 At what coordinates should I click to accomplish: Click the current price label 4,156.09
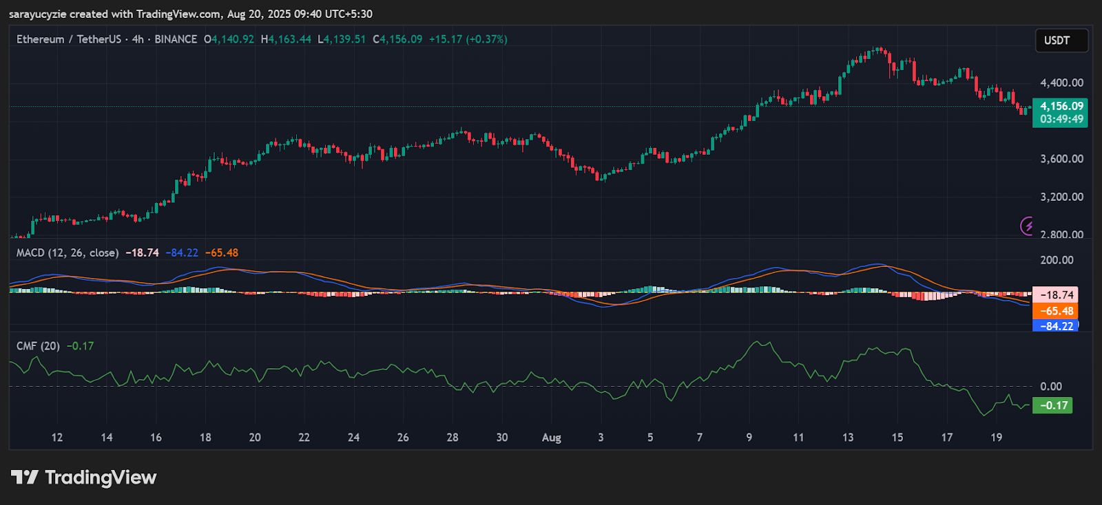1061,106
